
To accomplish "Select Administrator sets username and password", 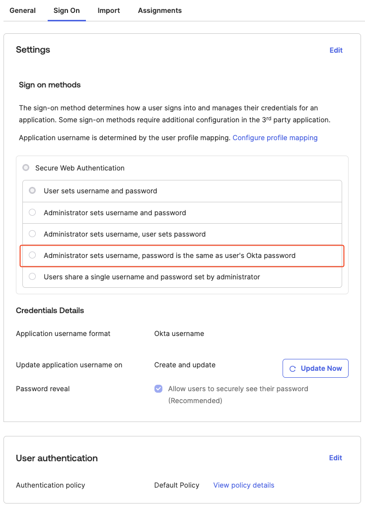I will tap(32, 213).
